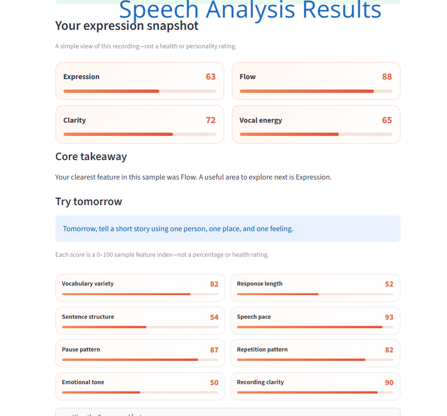Expand the collapsed panel at page bottom
This screenshot has height=416, width=447.
click(x=228, y=412)
